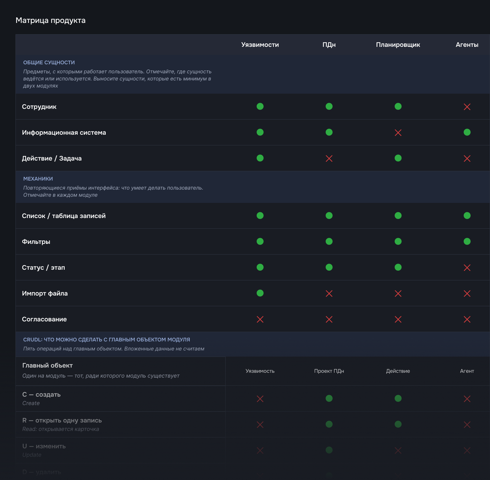Image resolution: width=490 pixels, height=480 pixels.
Task: Click R — открыть одну запись cross under Агент
Action: click(x=467, y=424)
